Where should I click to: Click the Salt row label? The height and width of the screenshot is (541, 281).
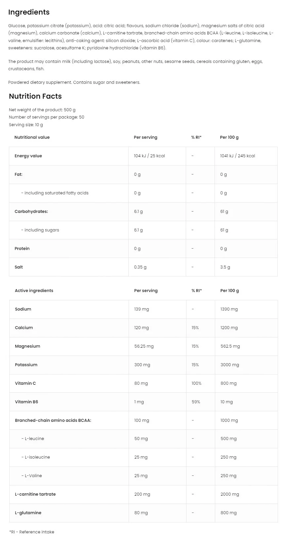tap(19, 267)
